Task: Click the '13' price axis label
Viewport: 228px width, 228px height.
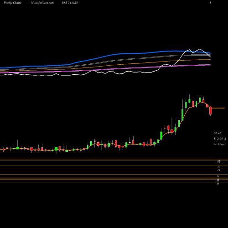Action: point(219,167)
